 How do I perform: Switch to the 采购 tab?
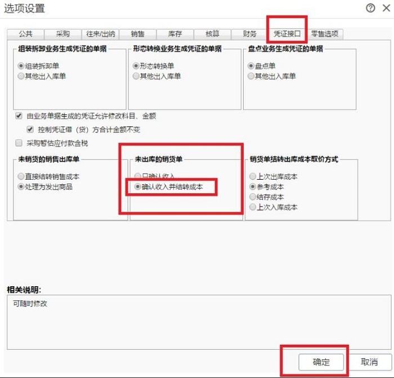pos(63,34)
